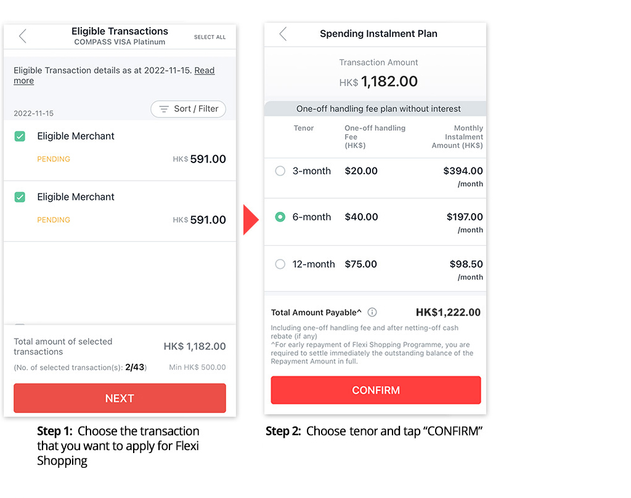
Task: Click the HK$ 1,182.00 Transaction Amount
Action: click(378, 81)
